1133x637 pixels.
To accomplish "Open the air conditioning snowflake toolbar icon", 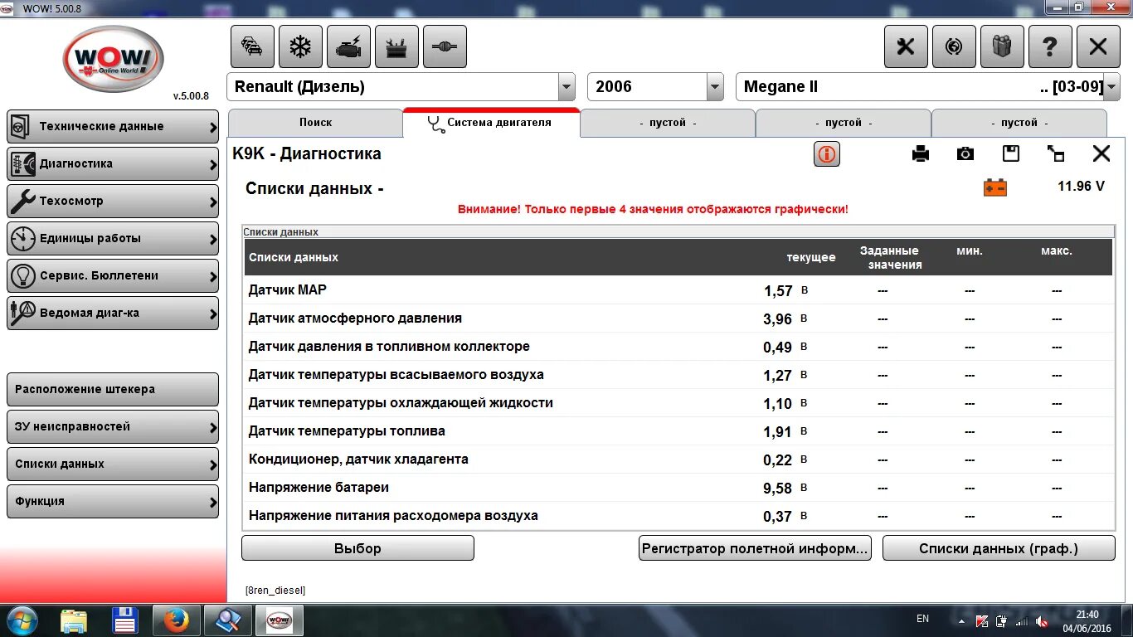I will click(300, 46).
